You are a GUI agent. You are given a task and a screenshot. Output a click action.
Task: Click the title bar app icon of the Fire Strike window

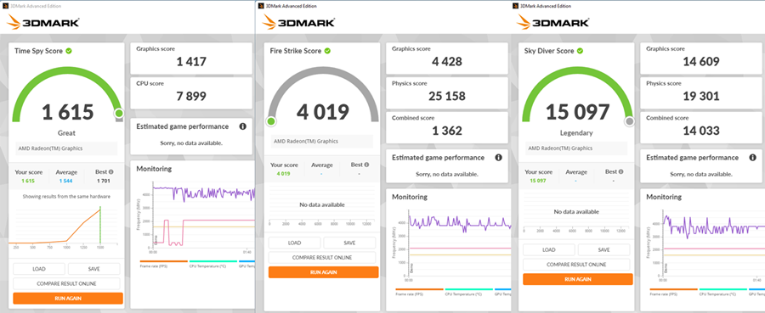click(261, 6)
